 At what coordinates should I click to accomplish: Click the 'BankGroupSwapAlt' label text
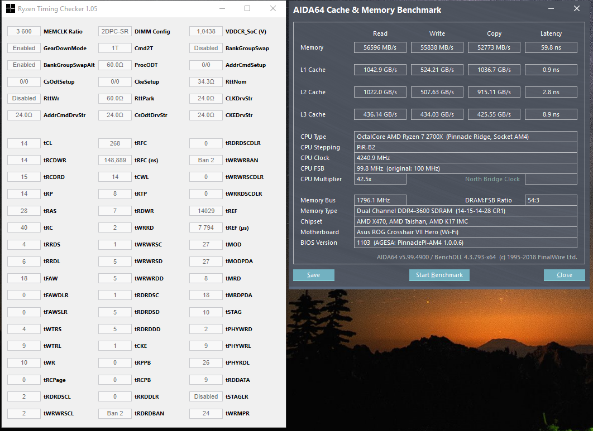[x=69, y=65]
